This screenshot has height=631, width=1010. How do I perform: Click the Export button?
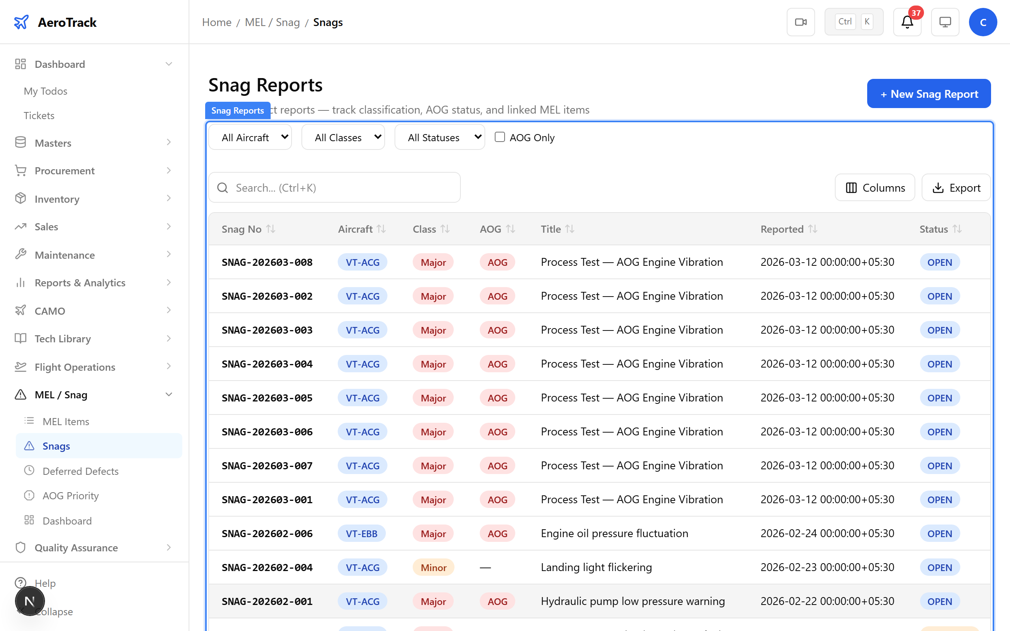pos(956,187)
